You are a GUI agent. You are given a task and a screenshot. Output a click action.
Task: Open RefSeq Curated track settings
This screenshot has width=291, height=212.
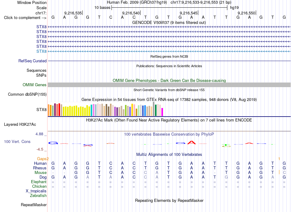click(x=32, y=61)
